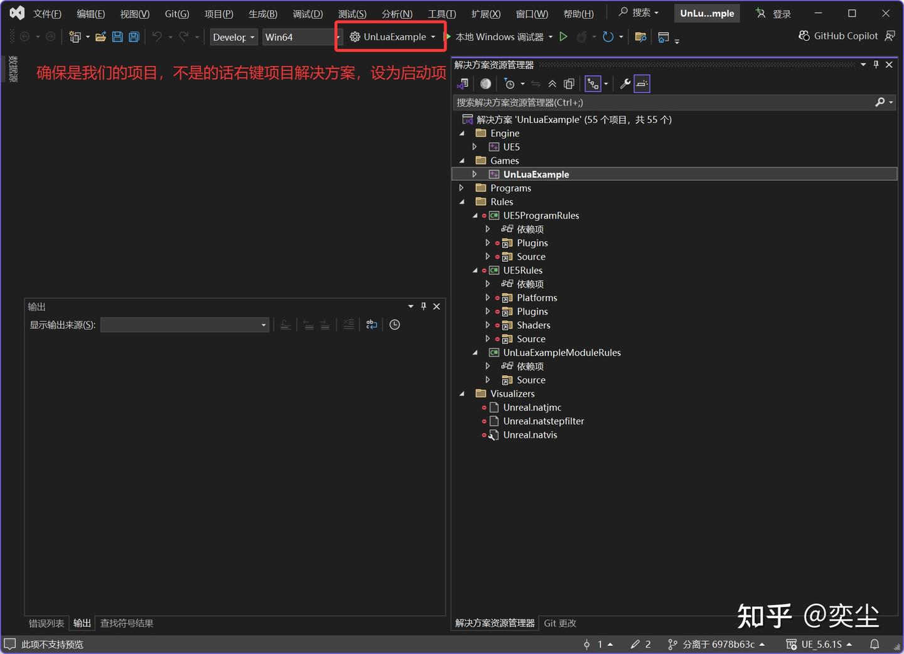Viewport: 904px width, 654px height.
Task: Open notifications bell in status bar
Action: pos(874,644)
